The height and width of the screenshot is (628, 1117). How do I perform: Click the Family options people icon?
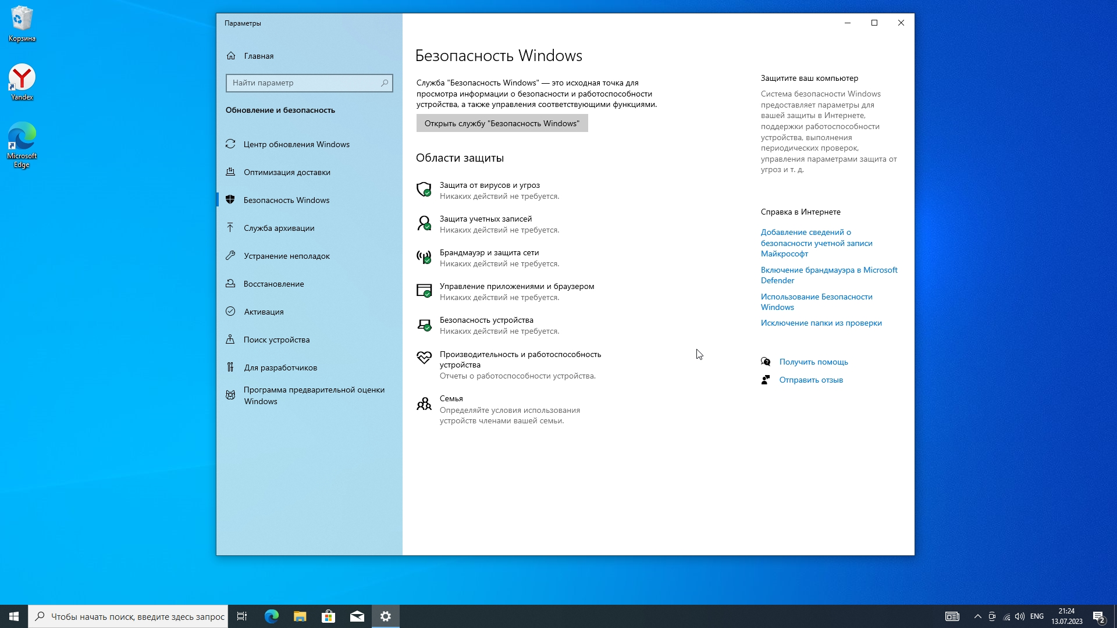tap(424, 404)
